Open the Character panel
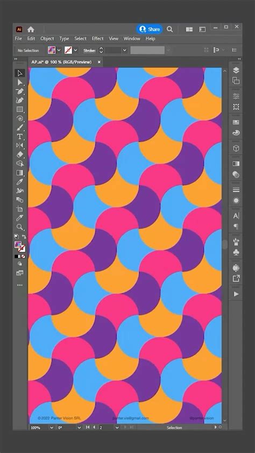 tap(236, 216)
